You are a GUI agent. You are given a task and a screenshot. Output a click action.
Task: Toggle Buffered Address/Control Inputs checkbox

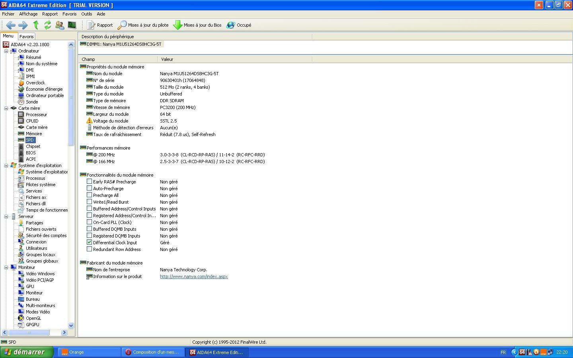click(x=89, y=208)
